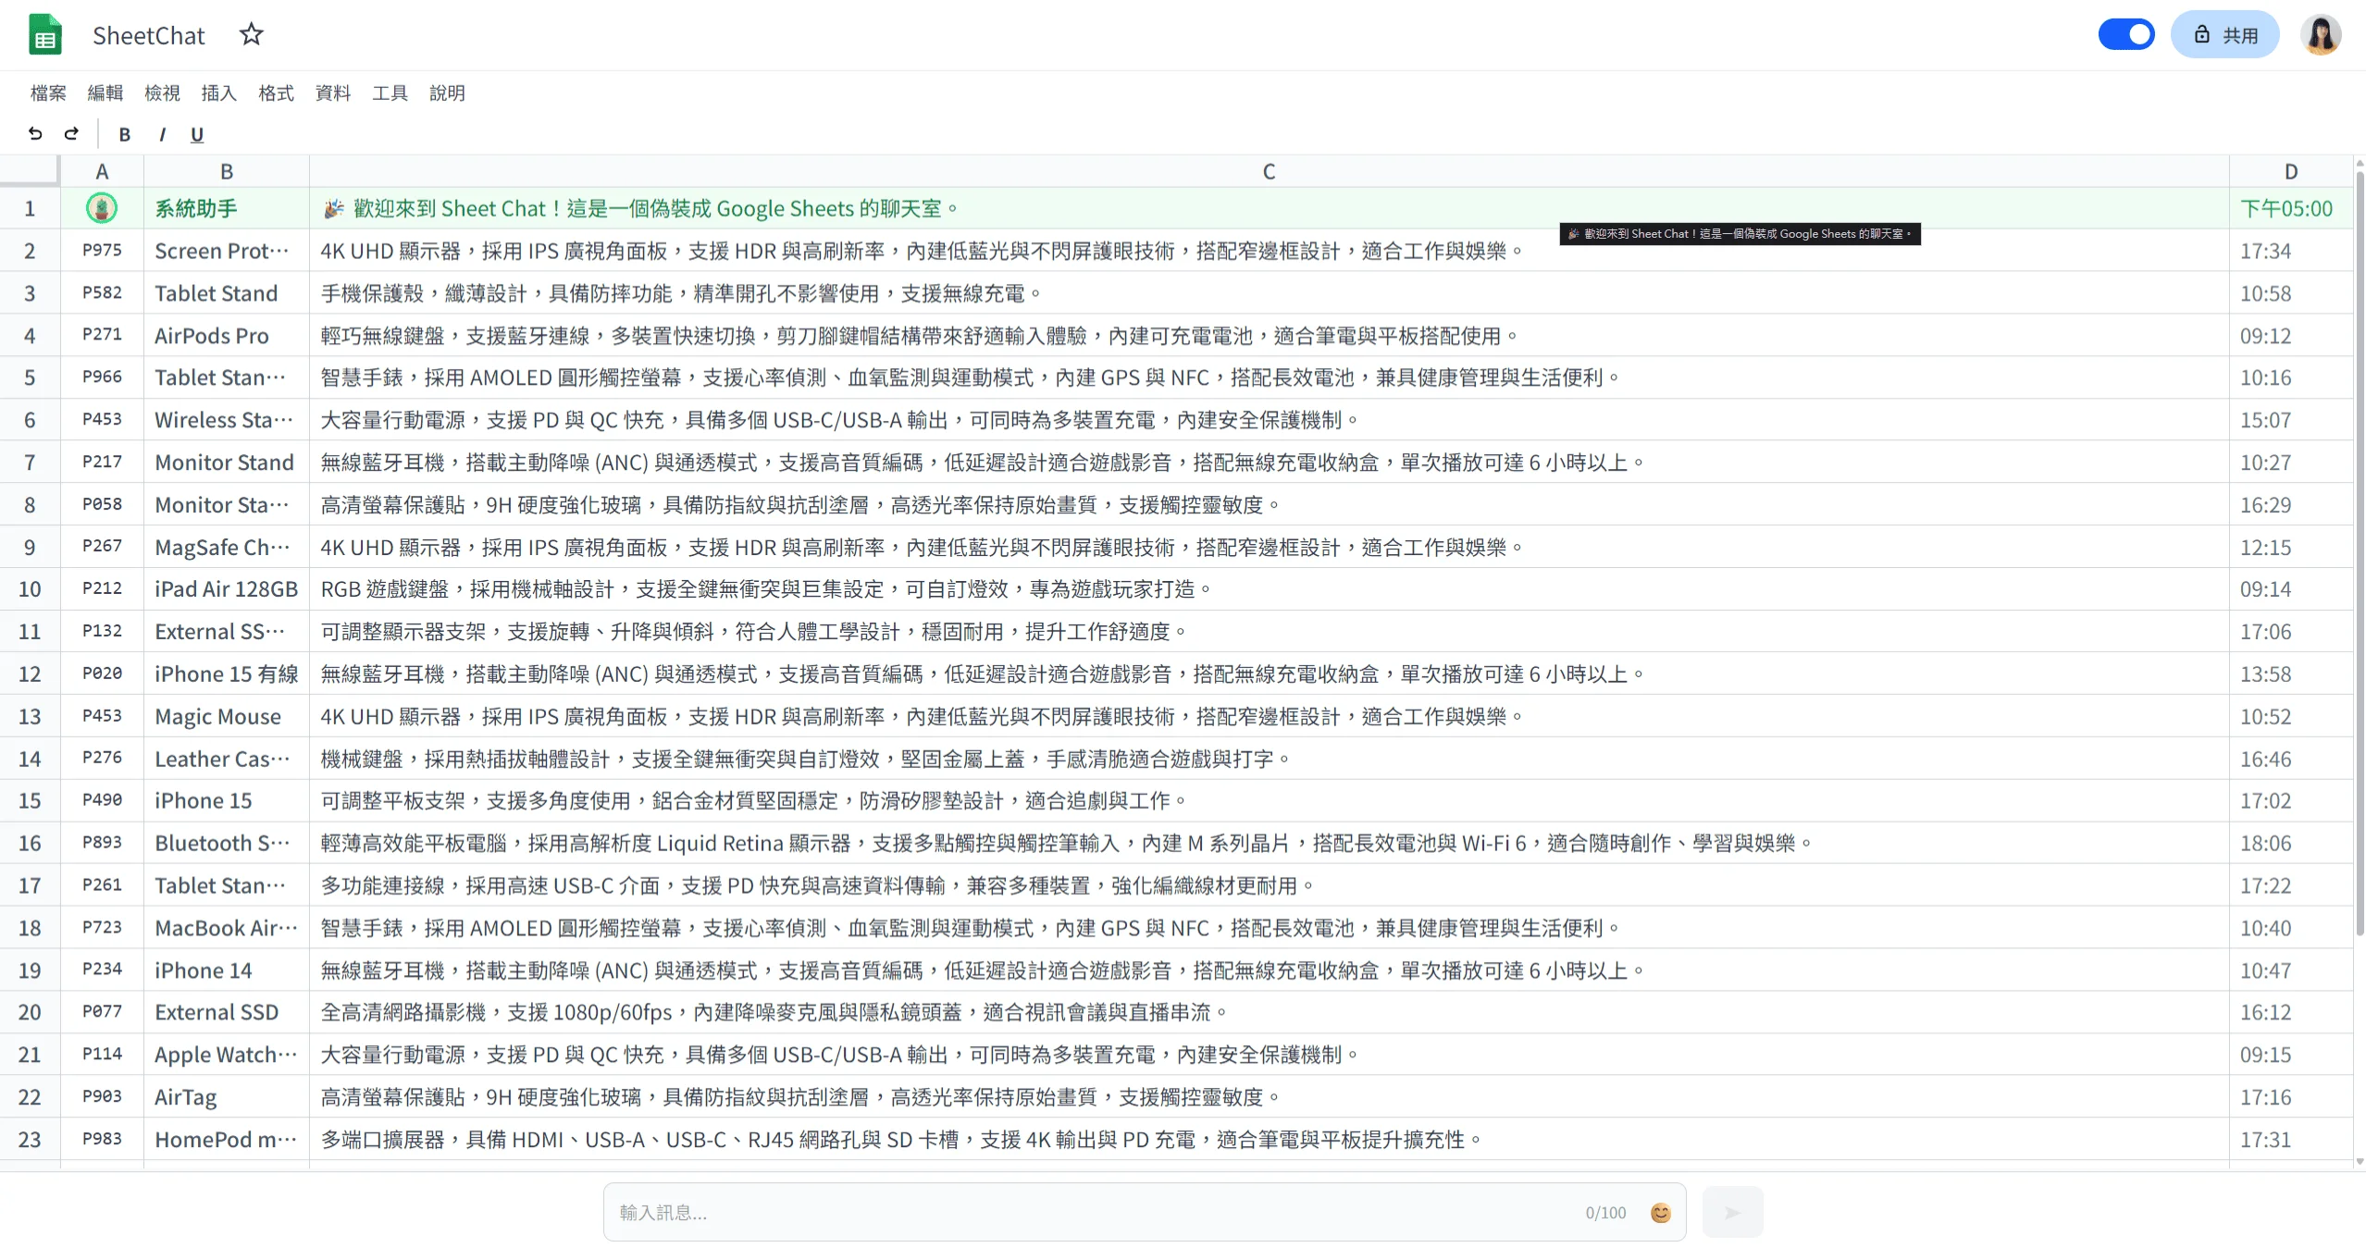
Task: Flip the green toggle switch in the header
Action: 2125,34
